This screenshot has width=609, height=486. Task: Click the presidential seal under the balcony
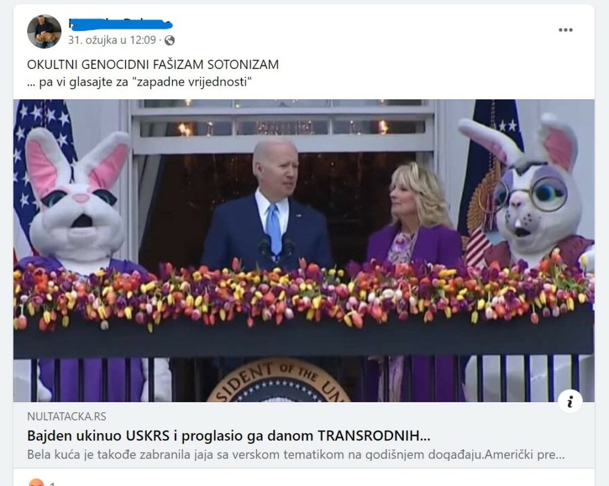pyautogui.click(x=278, y=381)
